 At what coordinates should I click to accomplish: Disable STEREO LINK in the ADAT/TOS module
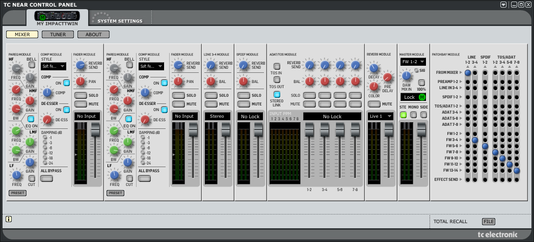(x=277, y=94)
